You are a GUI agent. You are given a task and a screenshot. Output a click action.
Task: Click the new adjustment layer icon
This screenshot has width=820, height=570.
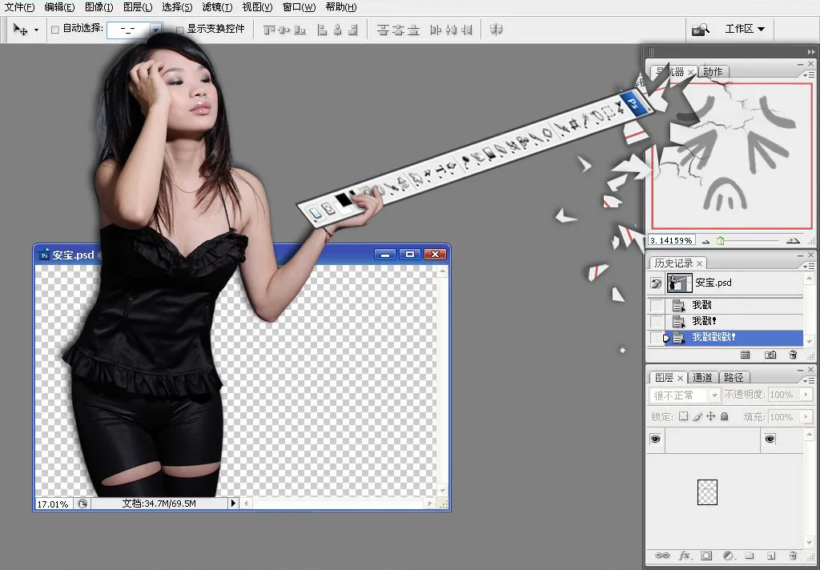728,556
